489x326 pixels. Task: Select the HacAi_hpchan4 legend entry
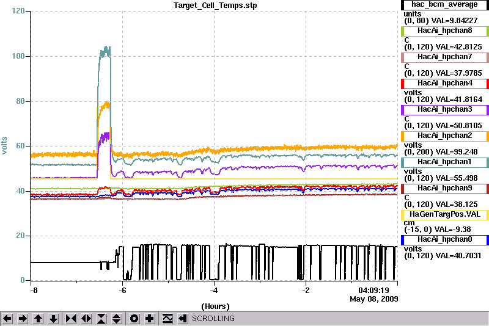(444, 84)
